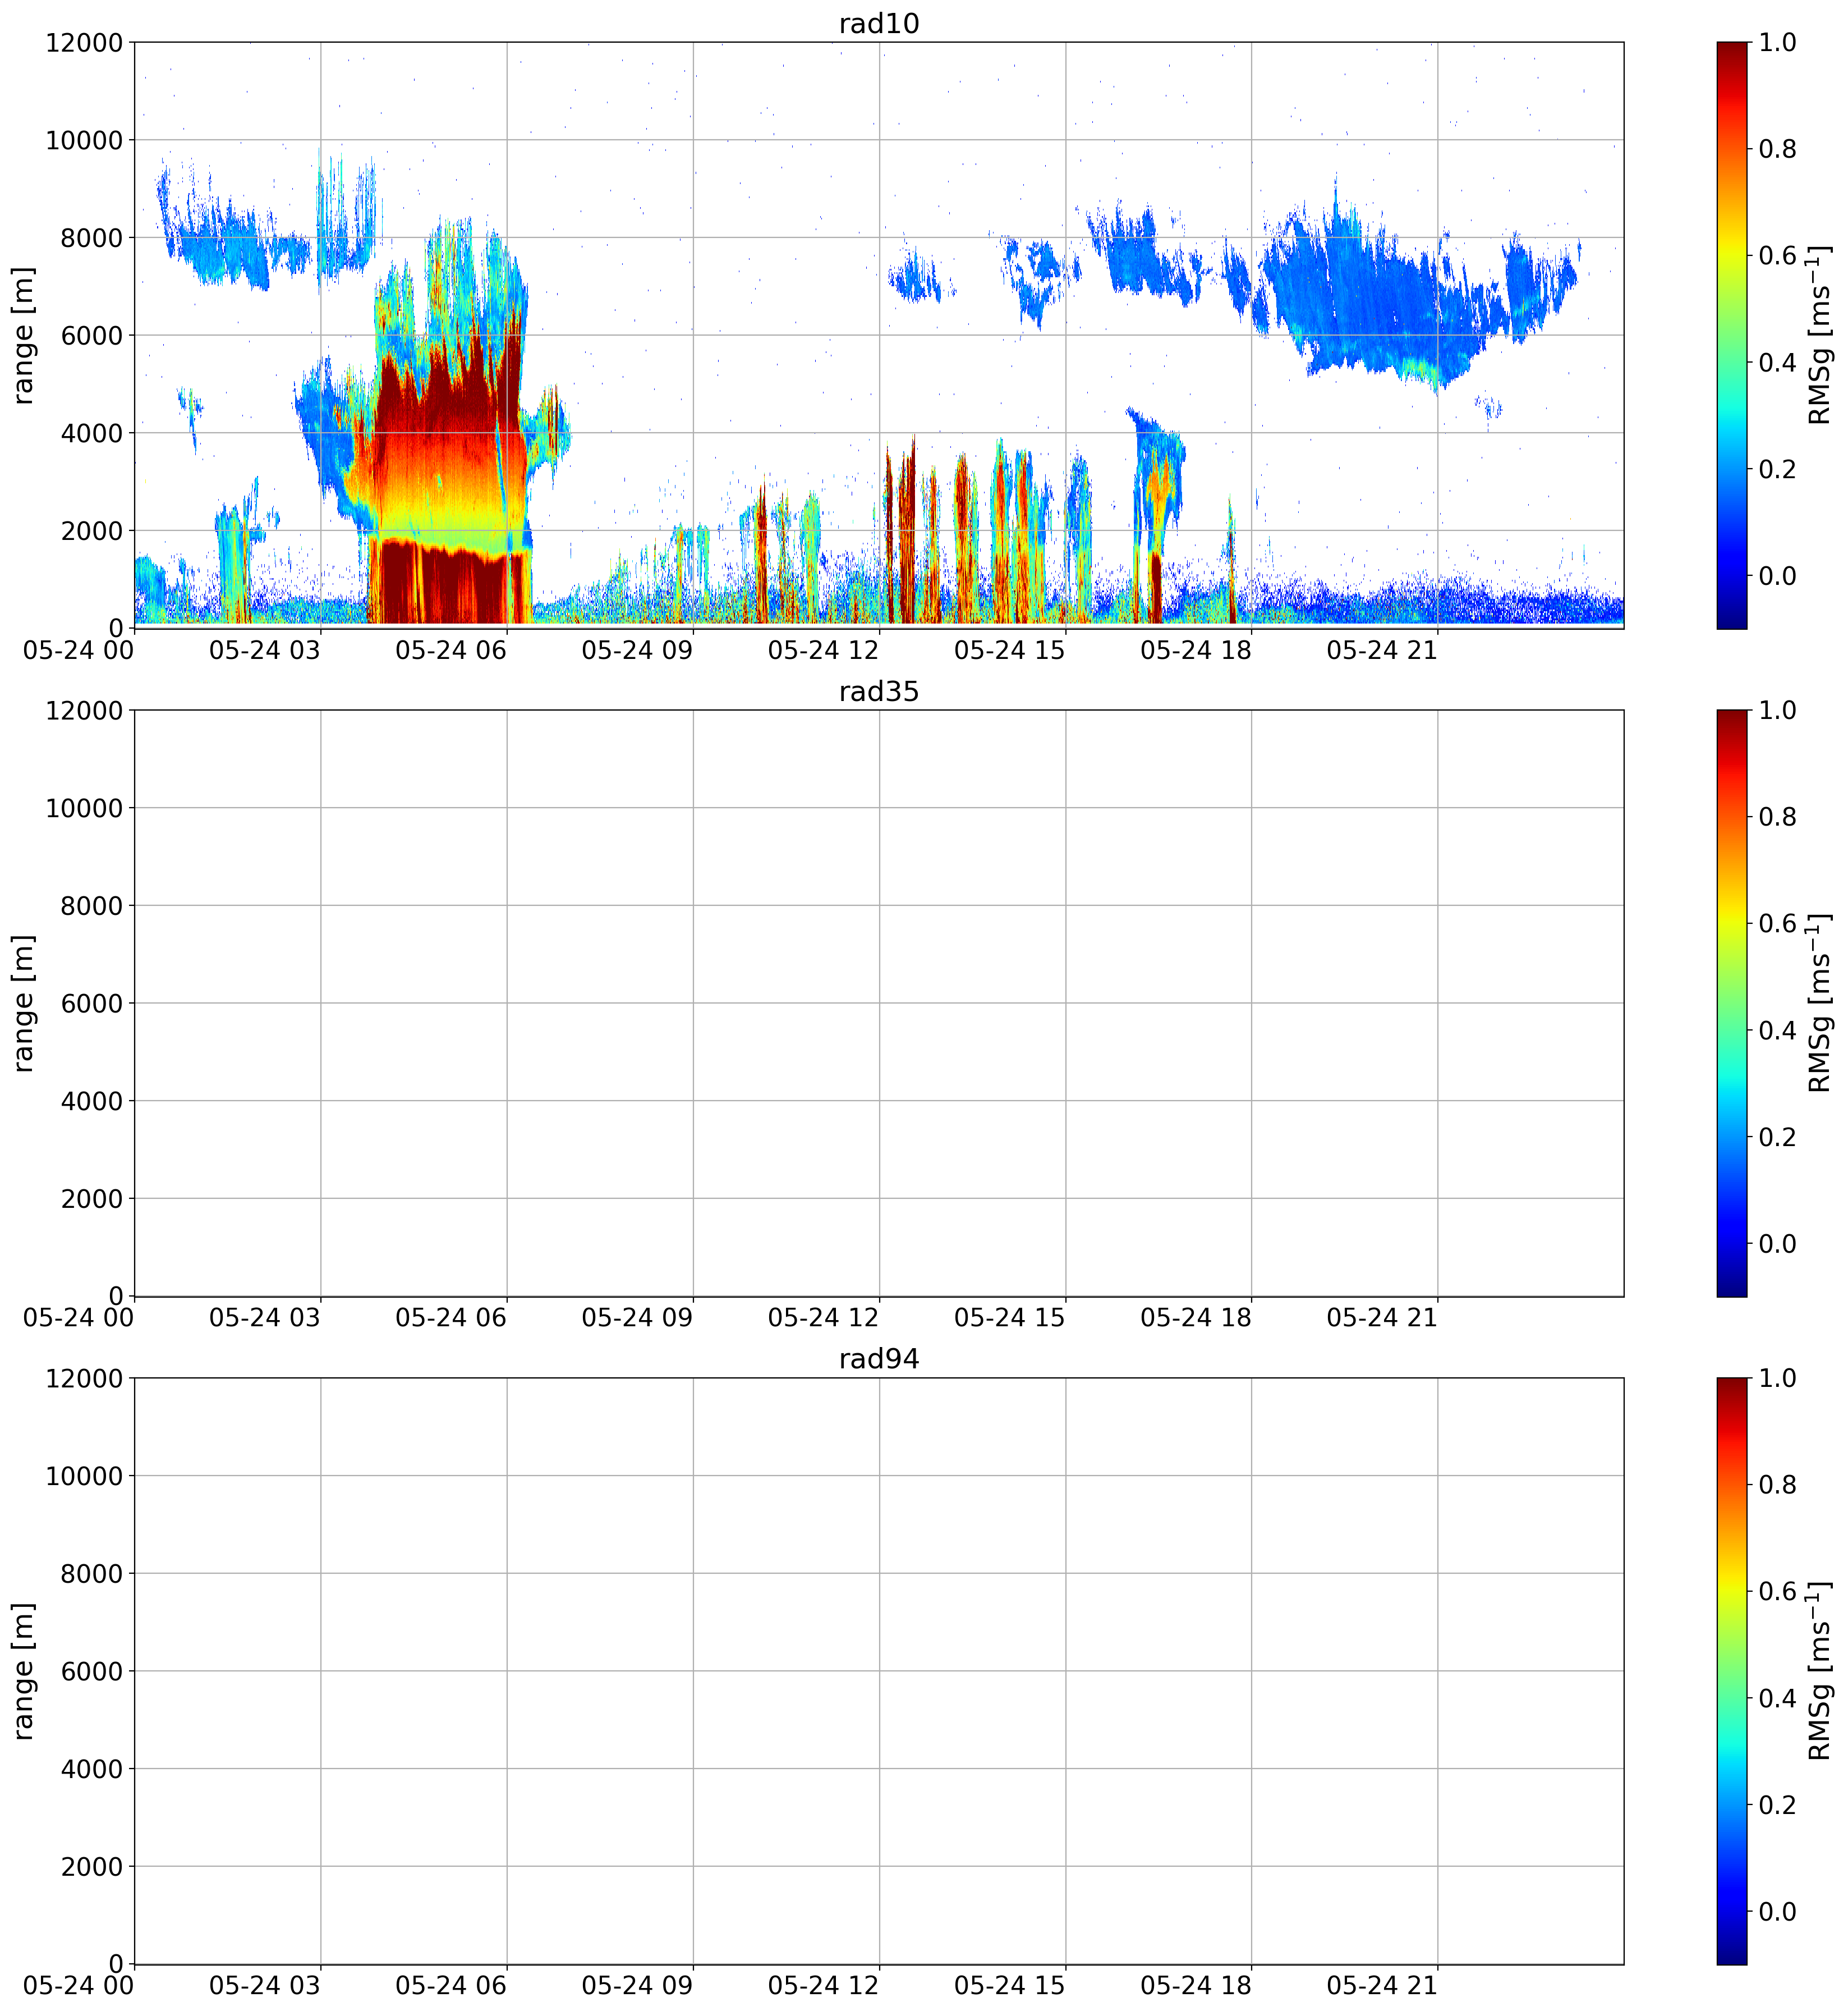The width and height of the screenshot is (1848, 2011).
Task: Click the '05-24 12' tick under rad10
Action: click(x=823, y=651)
